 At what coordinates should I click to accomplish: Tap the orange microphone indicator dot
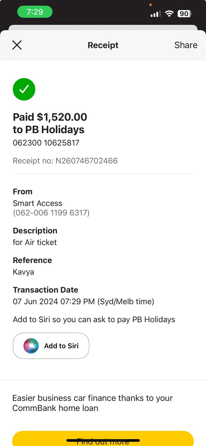point(151,5)
